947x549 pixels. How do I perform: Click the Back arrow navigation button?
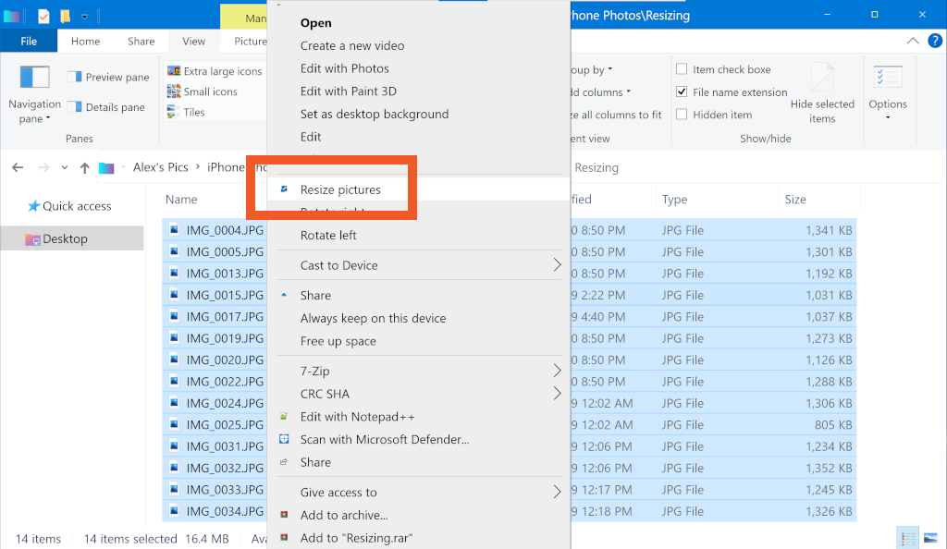point(18,168)
